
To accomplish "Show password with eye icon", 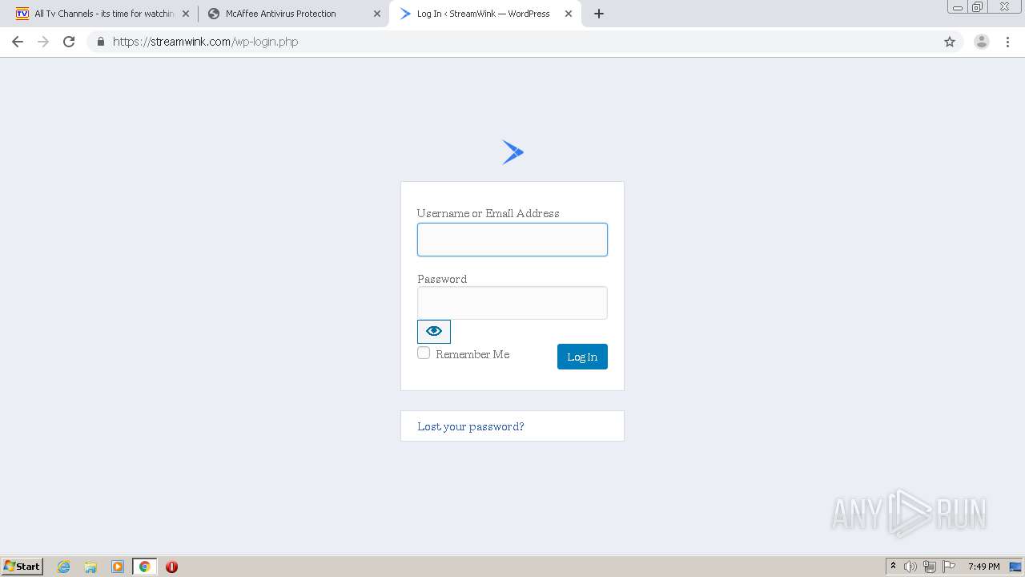I will point(434,331).
